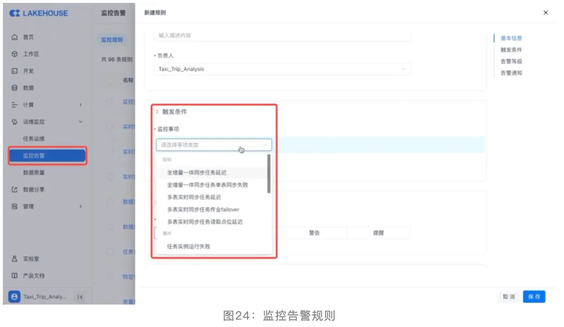Click the 保存 button
This screenshot has height=327, width=564.
point(534,297)
